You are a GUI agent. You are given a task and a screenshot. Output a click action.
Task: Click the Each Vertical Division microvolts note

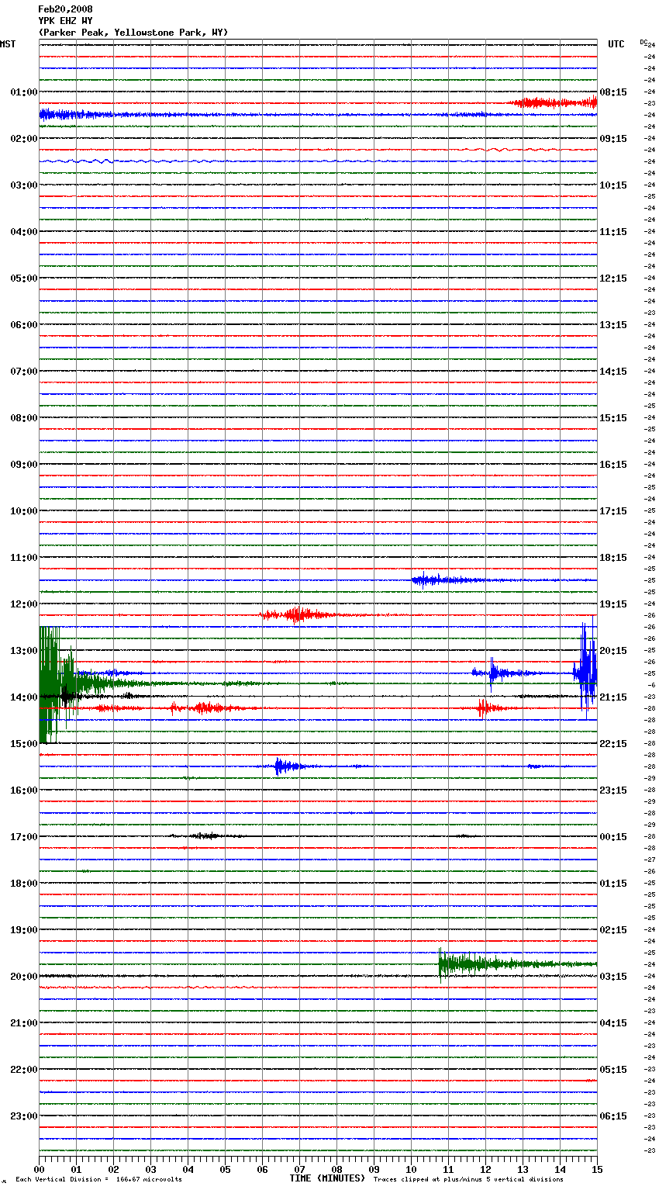[98, 1179]
